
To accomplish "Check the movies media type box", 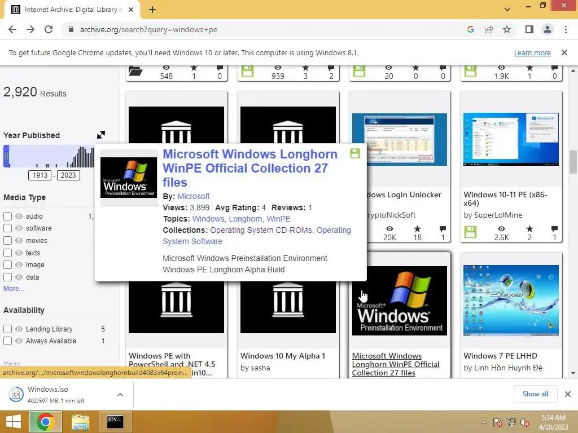I will [x=7, y=240].
